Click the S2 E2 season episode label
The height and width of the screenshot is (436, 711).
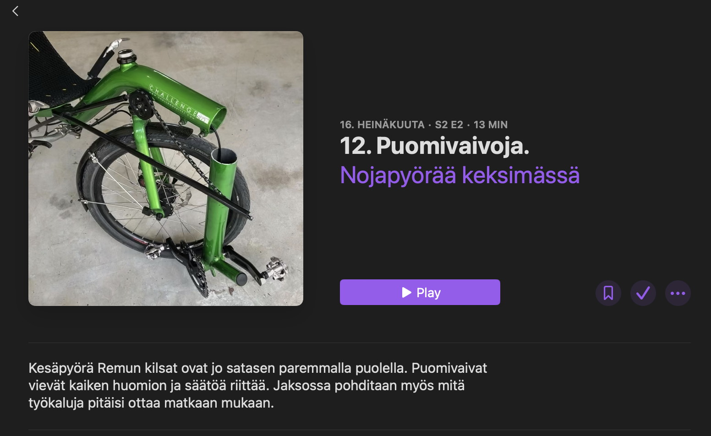(449, 125)
